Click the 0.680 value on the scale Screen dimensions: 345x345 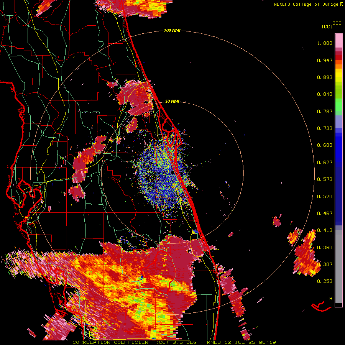(x=325, y=145)
